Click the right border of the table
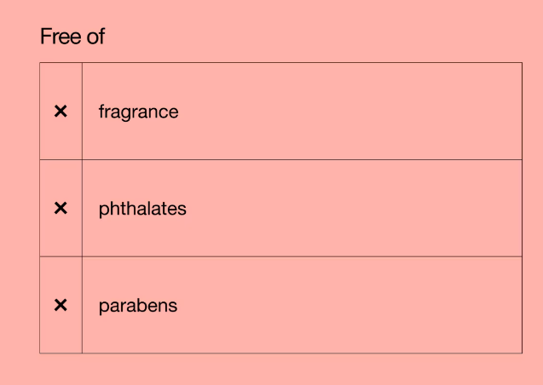 point(522,209)
